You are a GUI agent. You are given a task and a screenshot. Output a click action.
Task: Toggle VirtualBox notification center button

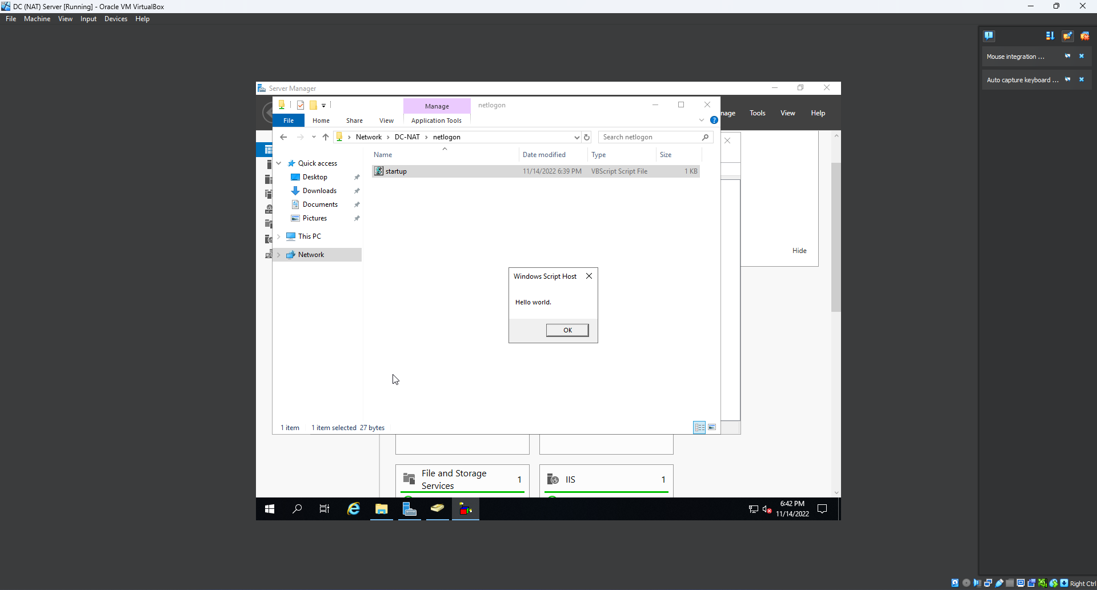[989, 36]
